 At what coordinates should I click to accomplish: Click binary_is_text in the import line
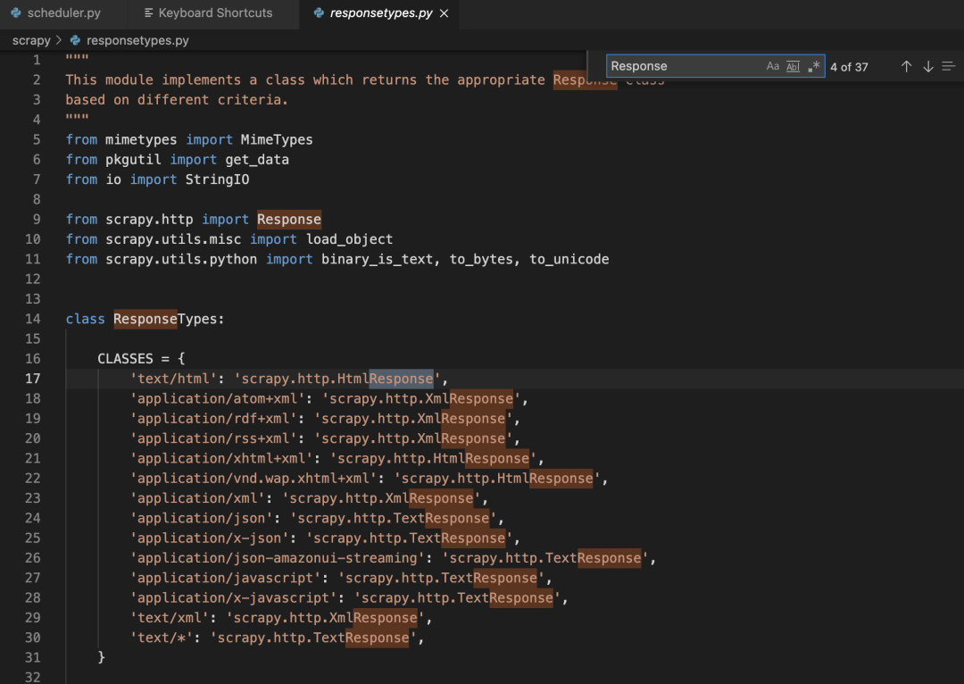(377, 260)
